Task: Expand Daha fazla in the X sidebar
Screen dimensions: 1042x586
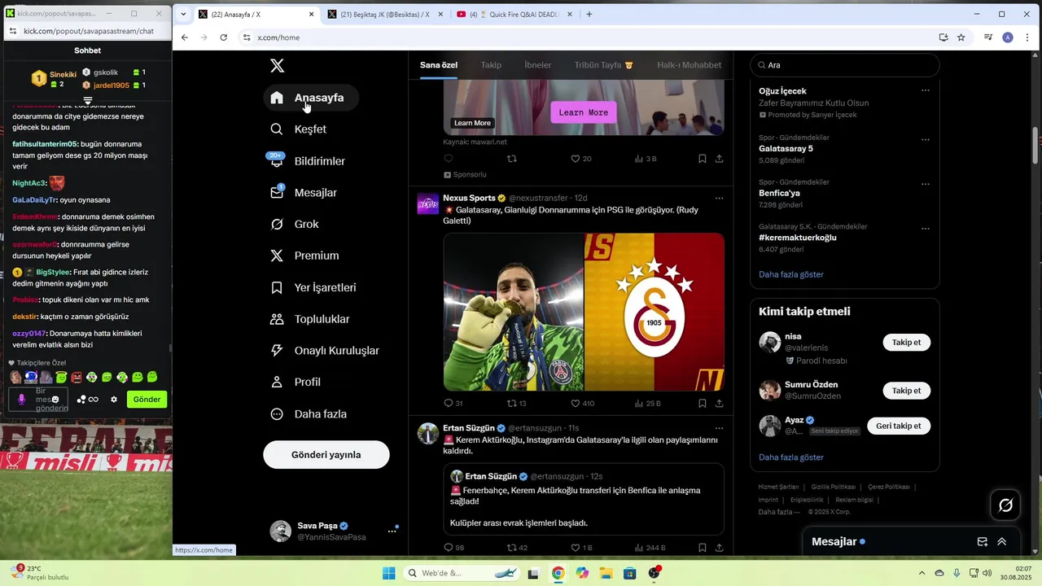Action: click(309, 414)
